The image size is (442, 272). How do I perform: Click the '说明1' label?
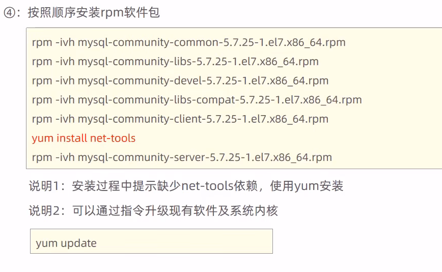[44, 186]
